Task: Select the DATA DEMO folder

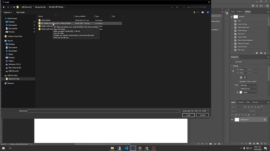Action: coord(46,21)
